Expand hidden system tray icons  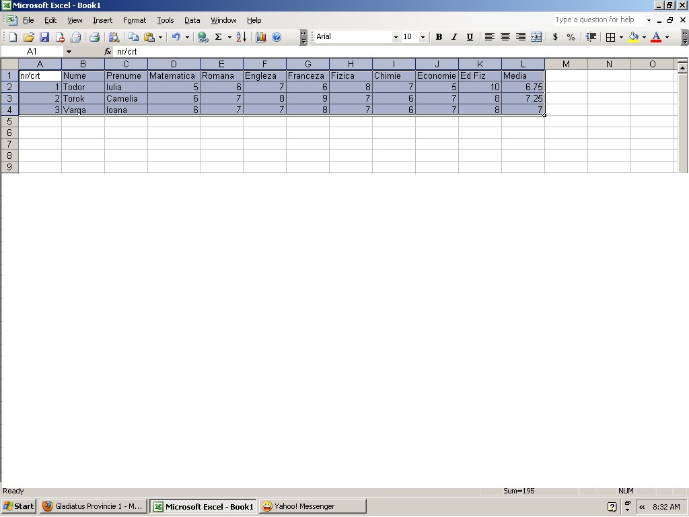(642, 507)
